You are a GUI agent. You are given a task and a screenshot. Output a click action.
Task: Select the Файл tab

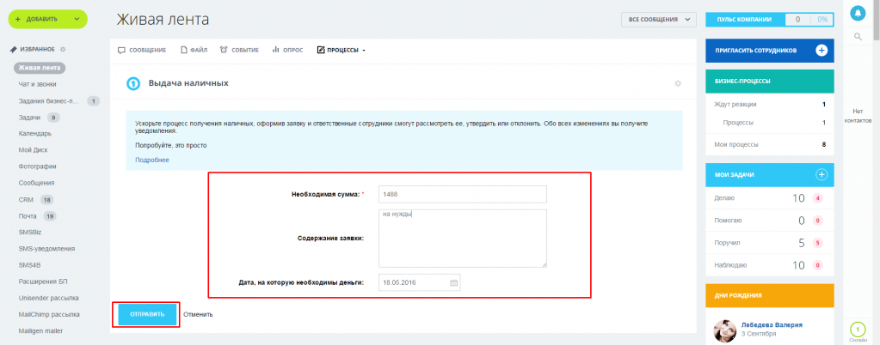pyautogui.click(x=194, y=50)
